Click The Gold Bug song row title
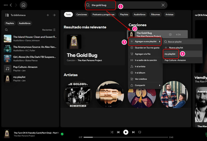Image resolution: width=207 pixels, height=141 pixels. pos(144,33)
